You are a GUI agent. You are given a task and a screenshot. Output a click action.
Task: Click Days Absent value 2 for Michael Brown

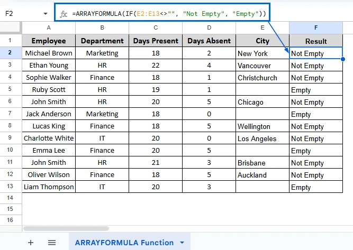tap(209, 53)
